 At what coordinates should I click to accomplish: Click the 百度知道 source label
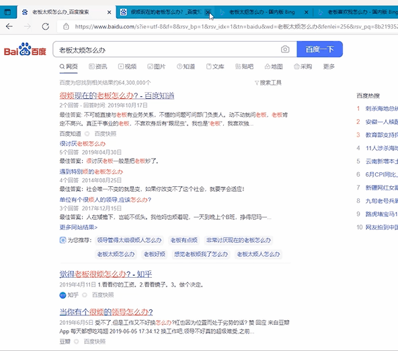point(71,134)
